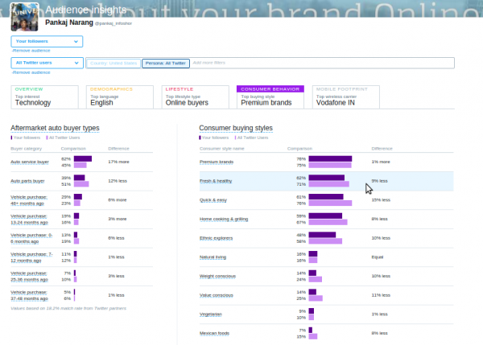
Task: Click the 'Comparison' column header in consumer styles
Action: point(299,149)
